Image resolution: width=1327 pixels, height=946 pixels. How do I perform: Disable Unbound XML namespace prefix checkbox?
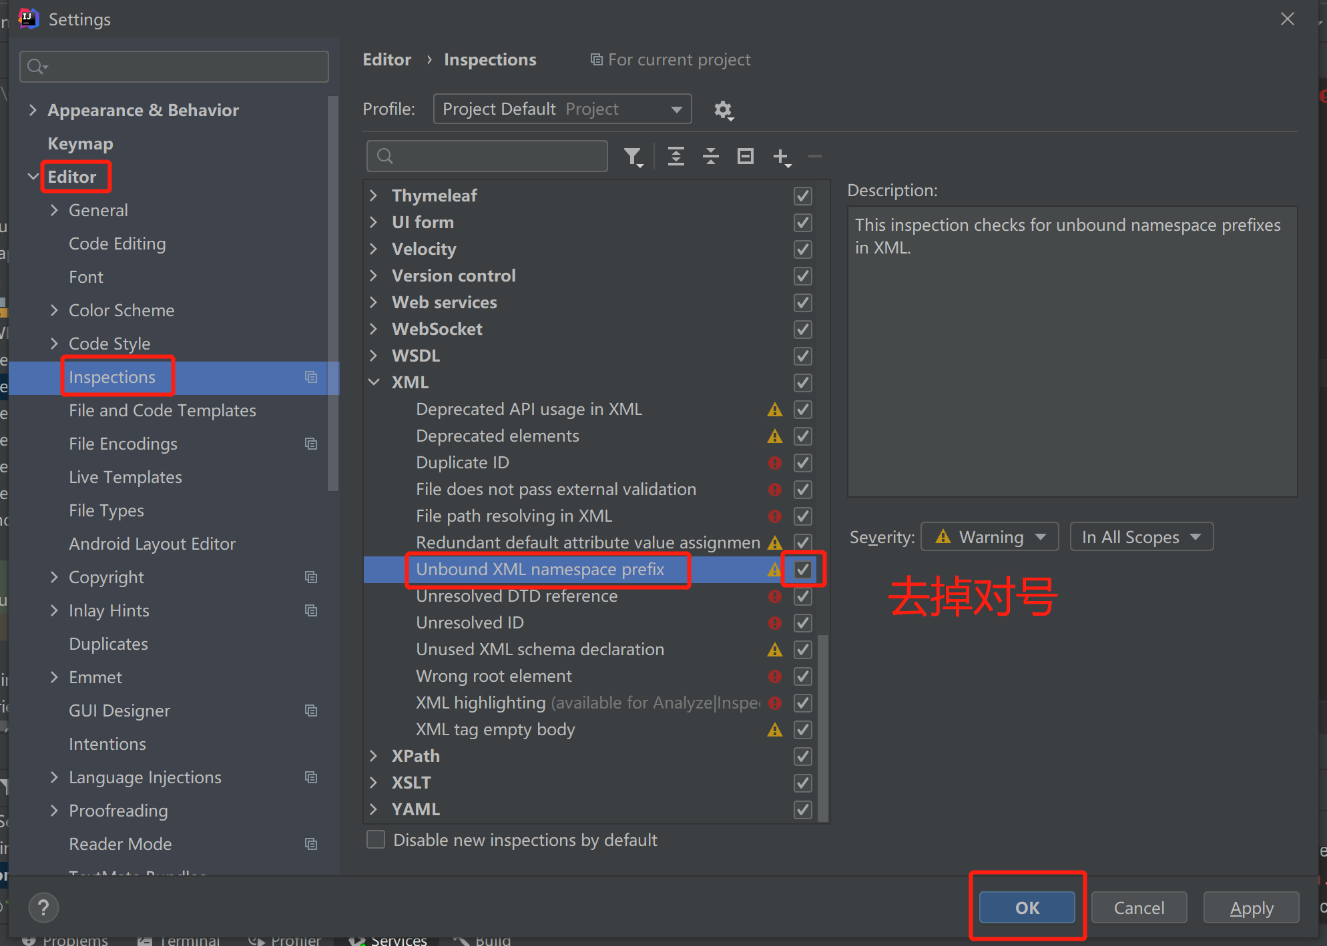pos(804,569)
